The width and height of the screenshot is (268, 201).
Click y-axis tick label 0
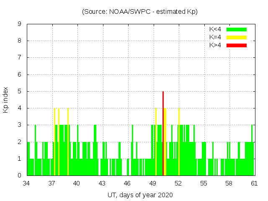[x=20, y=175]
